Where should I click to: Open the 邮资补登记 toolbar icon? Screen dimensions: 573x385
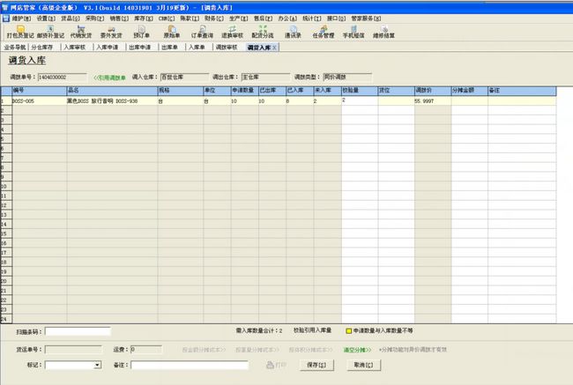point(50,32)
